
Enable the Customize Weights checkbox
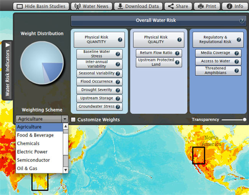(74, 120)
